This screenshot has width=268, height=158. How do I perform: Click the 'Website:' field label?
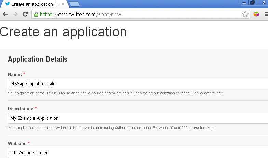coord(17,143)
